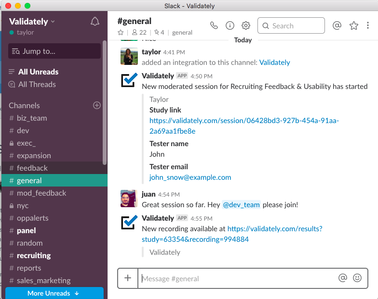Switch to the feedback channel
Viewport: 378px width, 299px height.
[54, 168]
